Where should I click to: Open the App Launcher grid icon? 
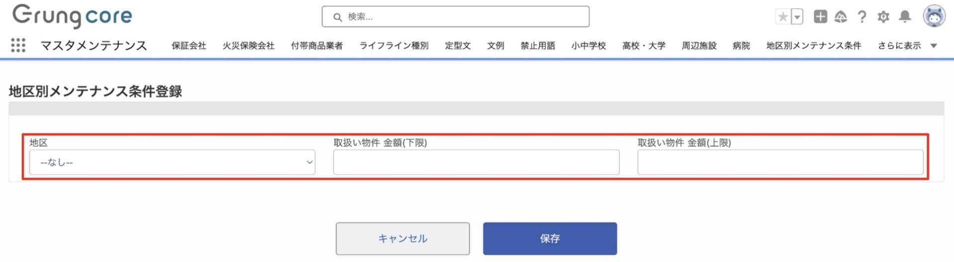18,45
